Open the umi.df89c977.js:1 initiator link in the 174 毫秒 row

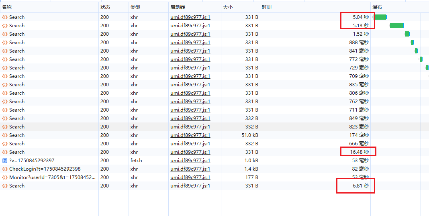click(x=190, y=135)
